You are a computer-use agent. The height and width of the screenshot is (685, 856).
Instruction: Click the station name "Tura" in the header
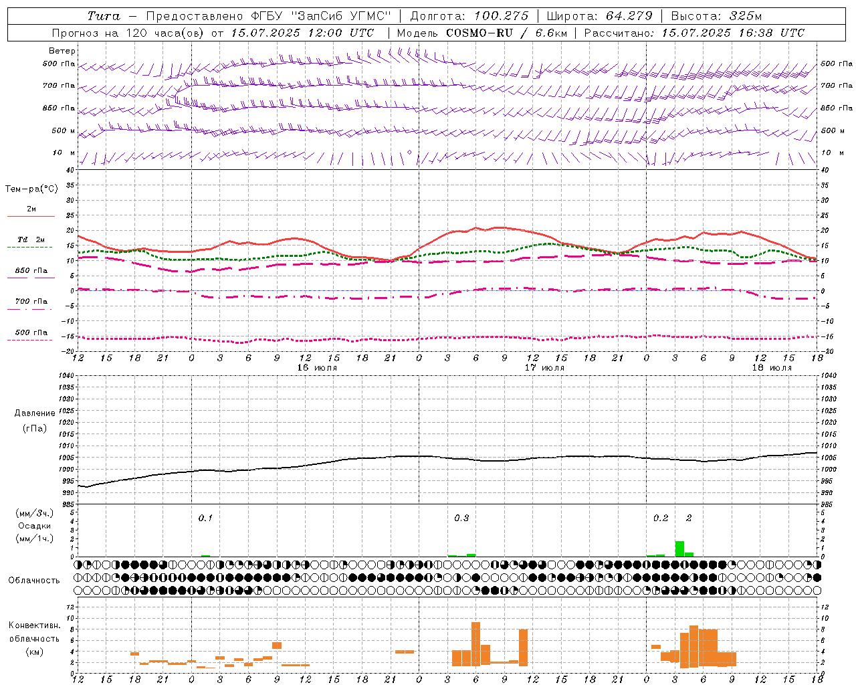104,16
